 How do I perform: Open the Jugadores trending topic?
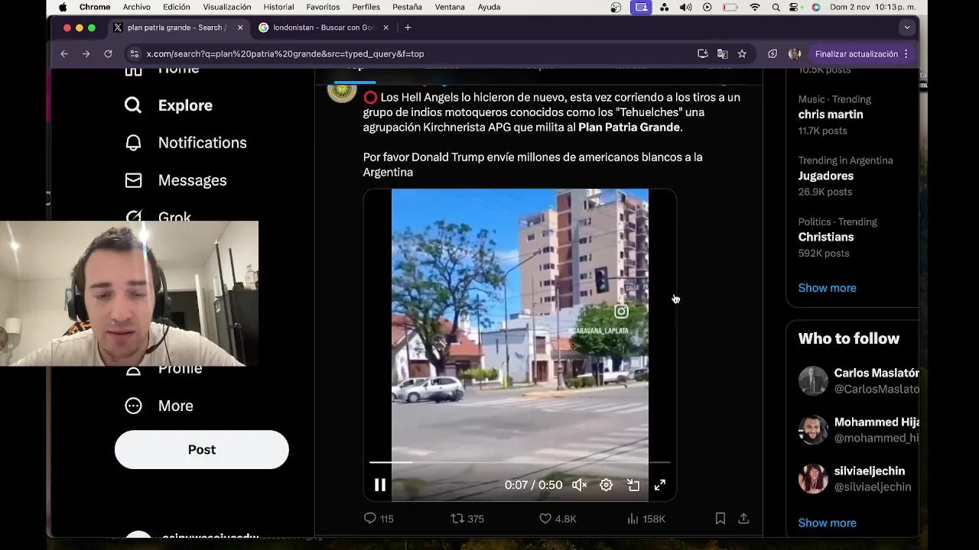pos(826,176)
